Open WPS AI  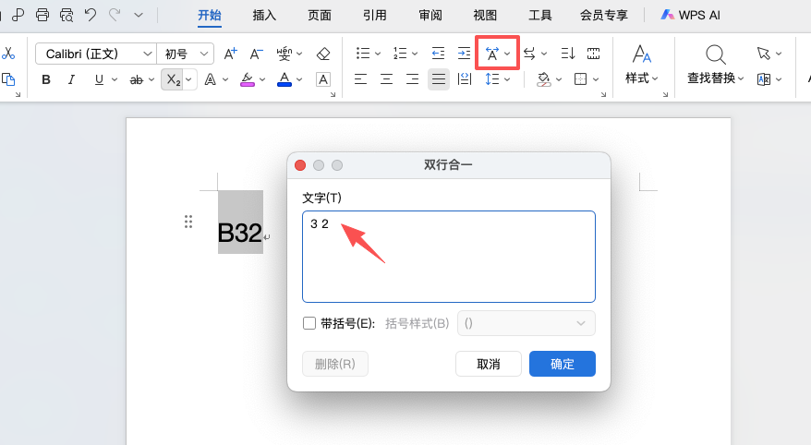point(691,16)
